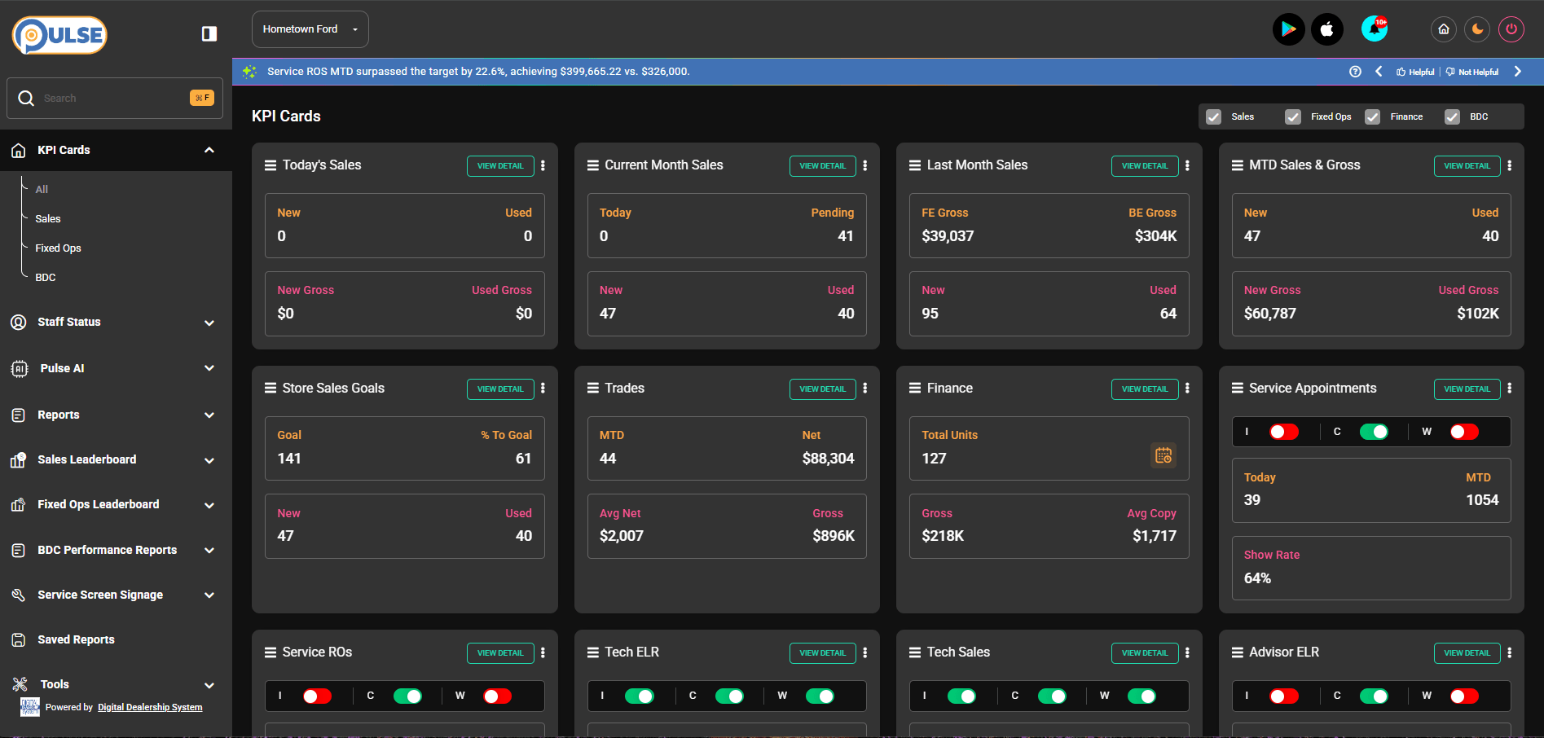Open Today's Sales three-dot menu
Screen dimensions: 1544x738
pyautogui.click(x=543, y=165)
